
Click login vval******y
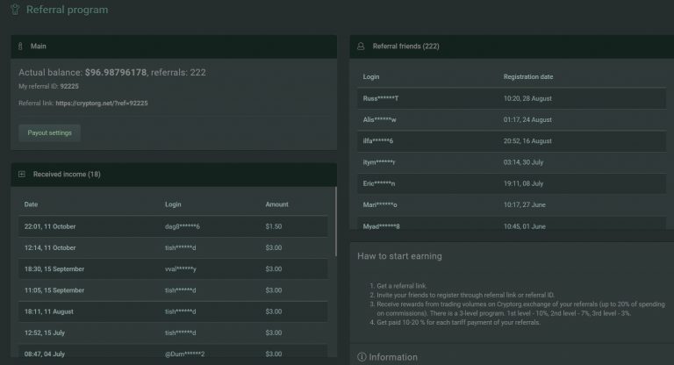coord(181,269)
